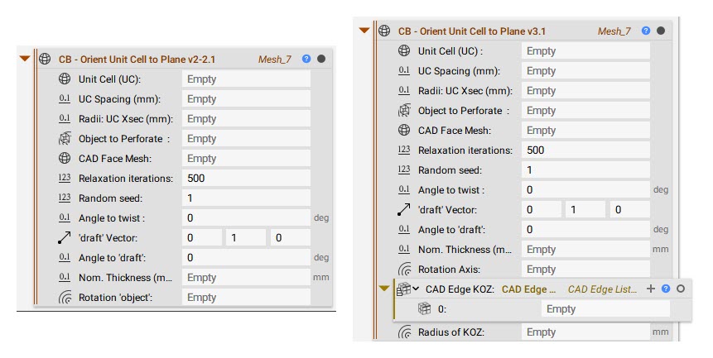Click Rotation Axis icon in v3.1 block

[x=404, y=270]
